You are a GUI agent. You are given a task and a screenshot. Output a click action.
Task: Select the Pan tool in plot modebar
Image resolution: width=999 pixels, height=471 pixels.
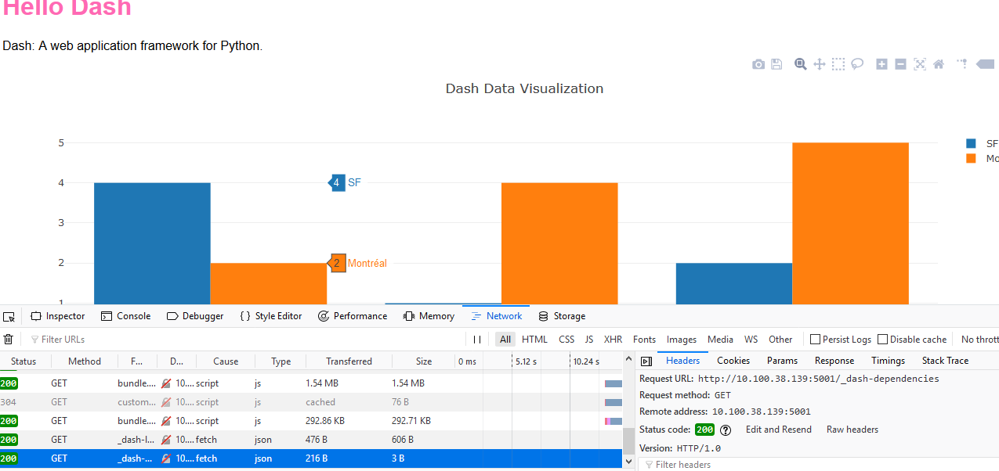click(820, 64)
